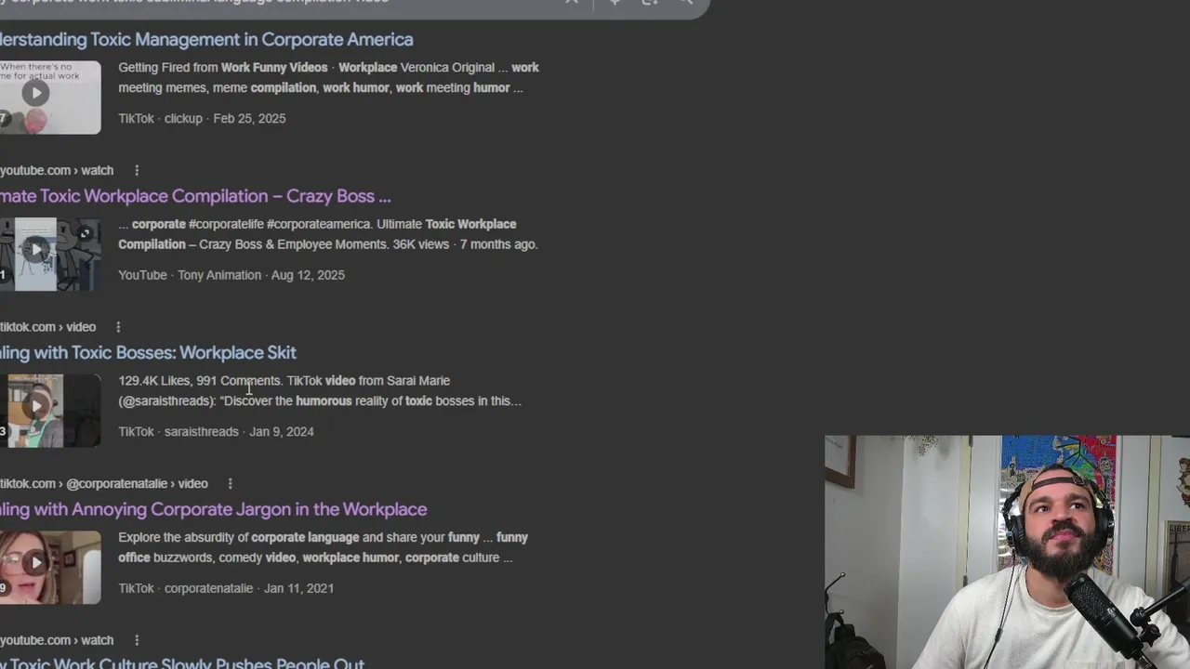The image size is (1190, 669).
Task: Open Toxic Bosses: Workplace Skit result
Action: [148, 352]
